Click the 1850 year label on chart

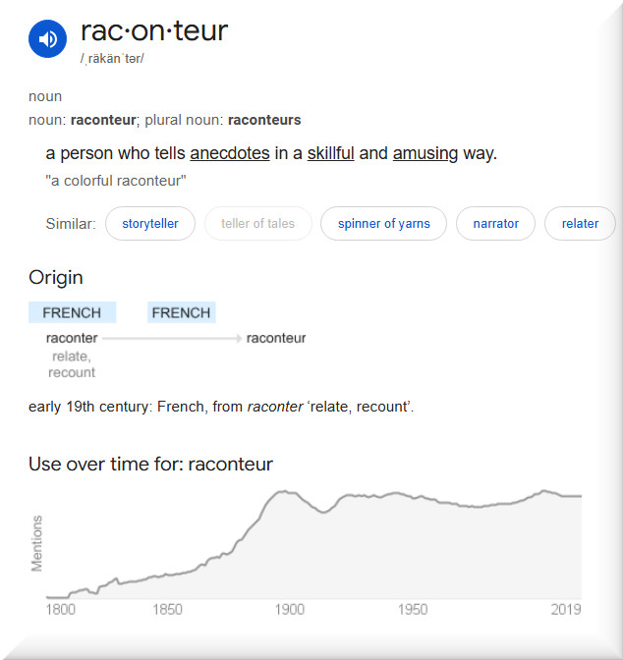point(168,610)
